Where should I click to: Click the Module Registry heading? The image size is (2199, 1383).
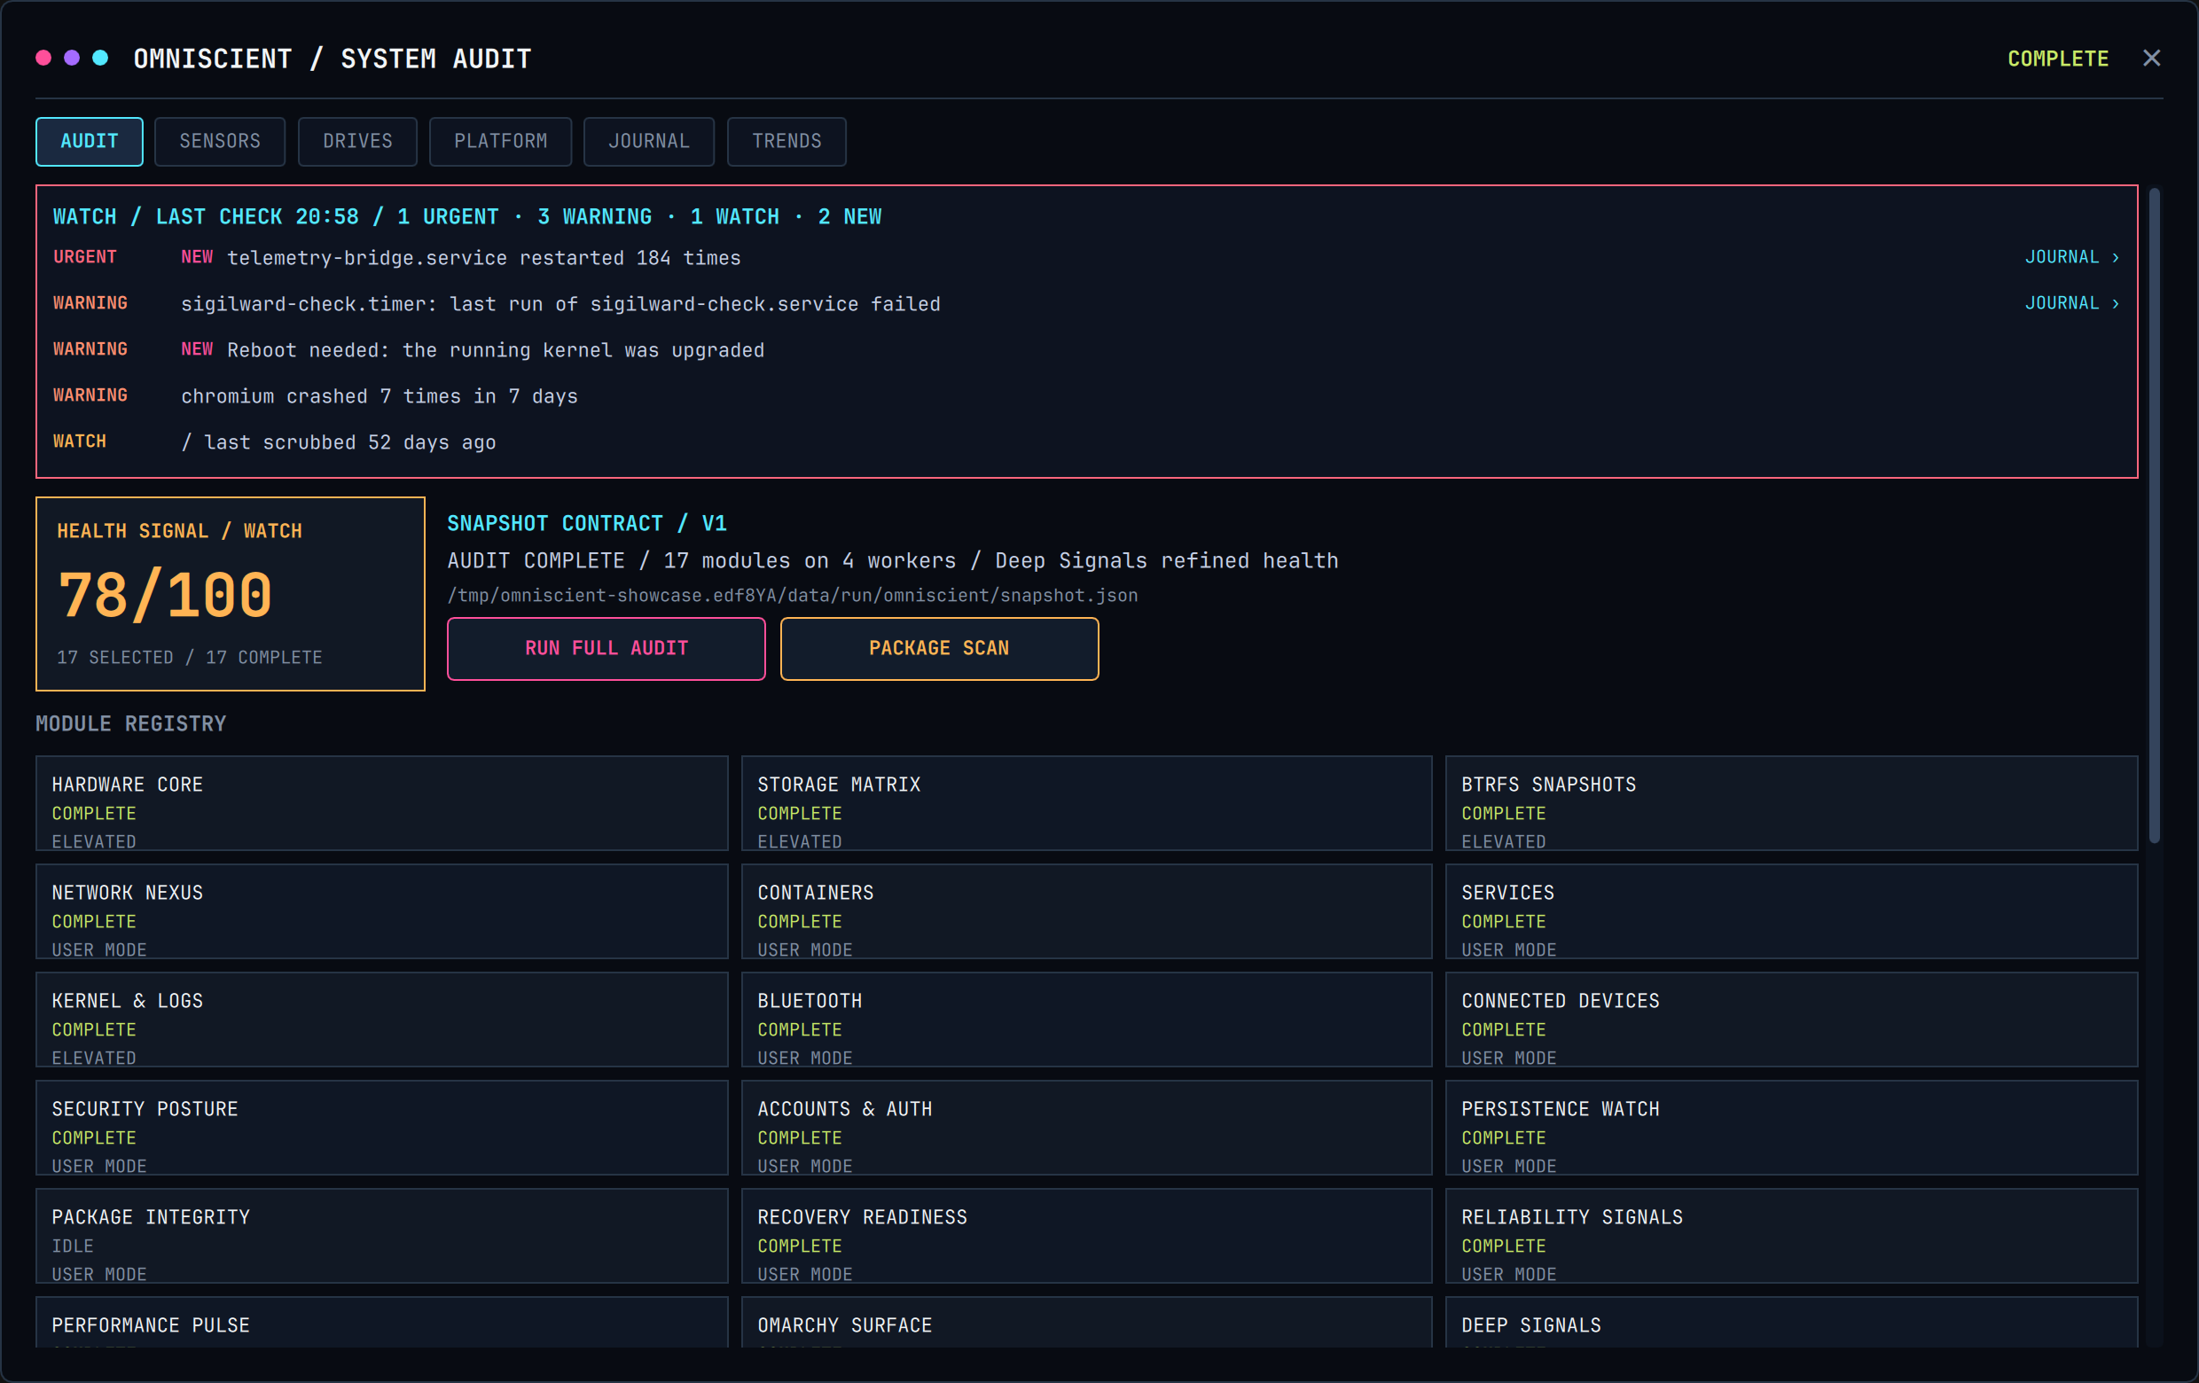(130, 724)
